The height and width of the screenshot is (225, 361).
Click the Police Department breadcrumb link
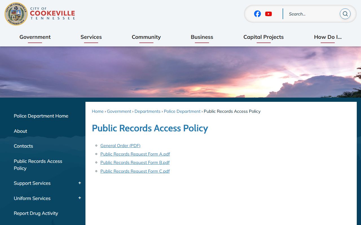(x=182, y=111)
